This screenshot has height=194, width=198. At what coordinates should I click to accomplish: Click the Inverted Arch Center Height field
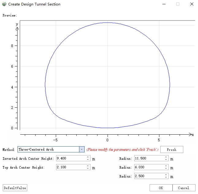click(x=71, y=159)
